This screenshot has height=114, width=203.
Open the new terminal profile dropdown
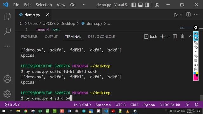[167, 37]
